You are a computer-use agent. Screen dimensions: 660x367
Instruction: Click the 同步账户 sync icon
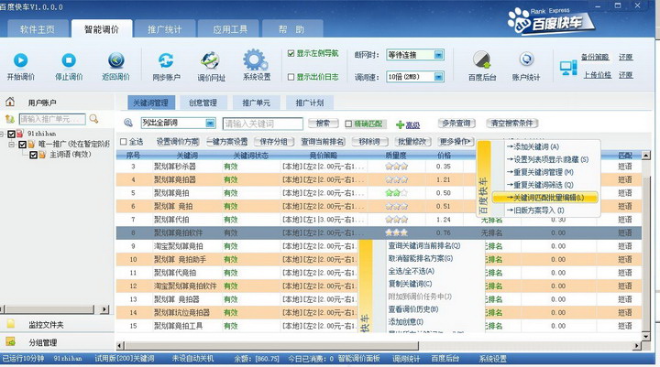(166, 60)
